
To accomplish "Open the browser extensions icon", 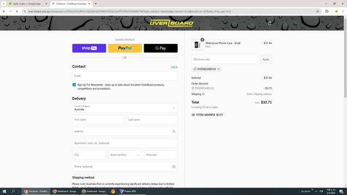I will pyautogui.click(x=326, y=11).
